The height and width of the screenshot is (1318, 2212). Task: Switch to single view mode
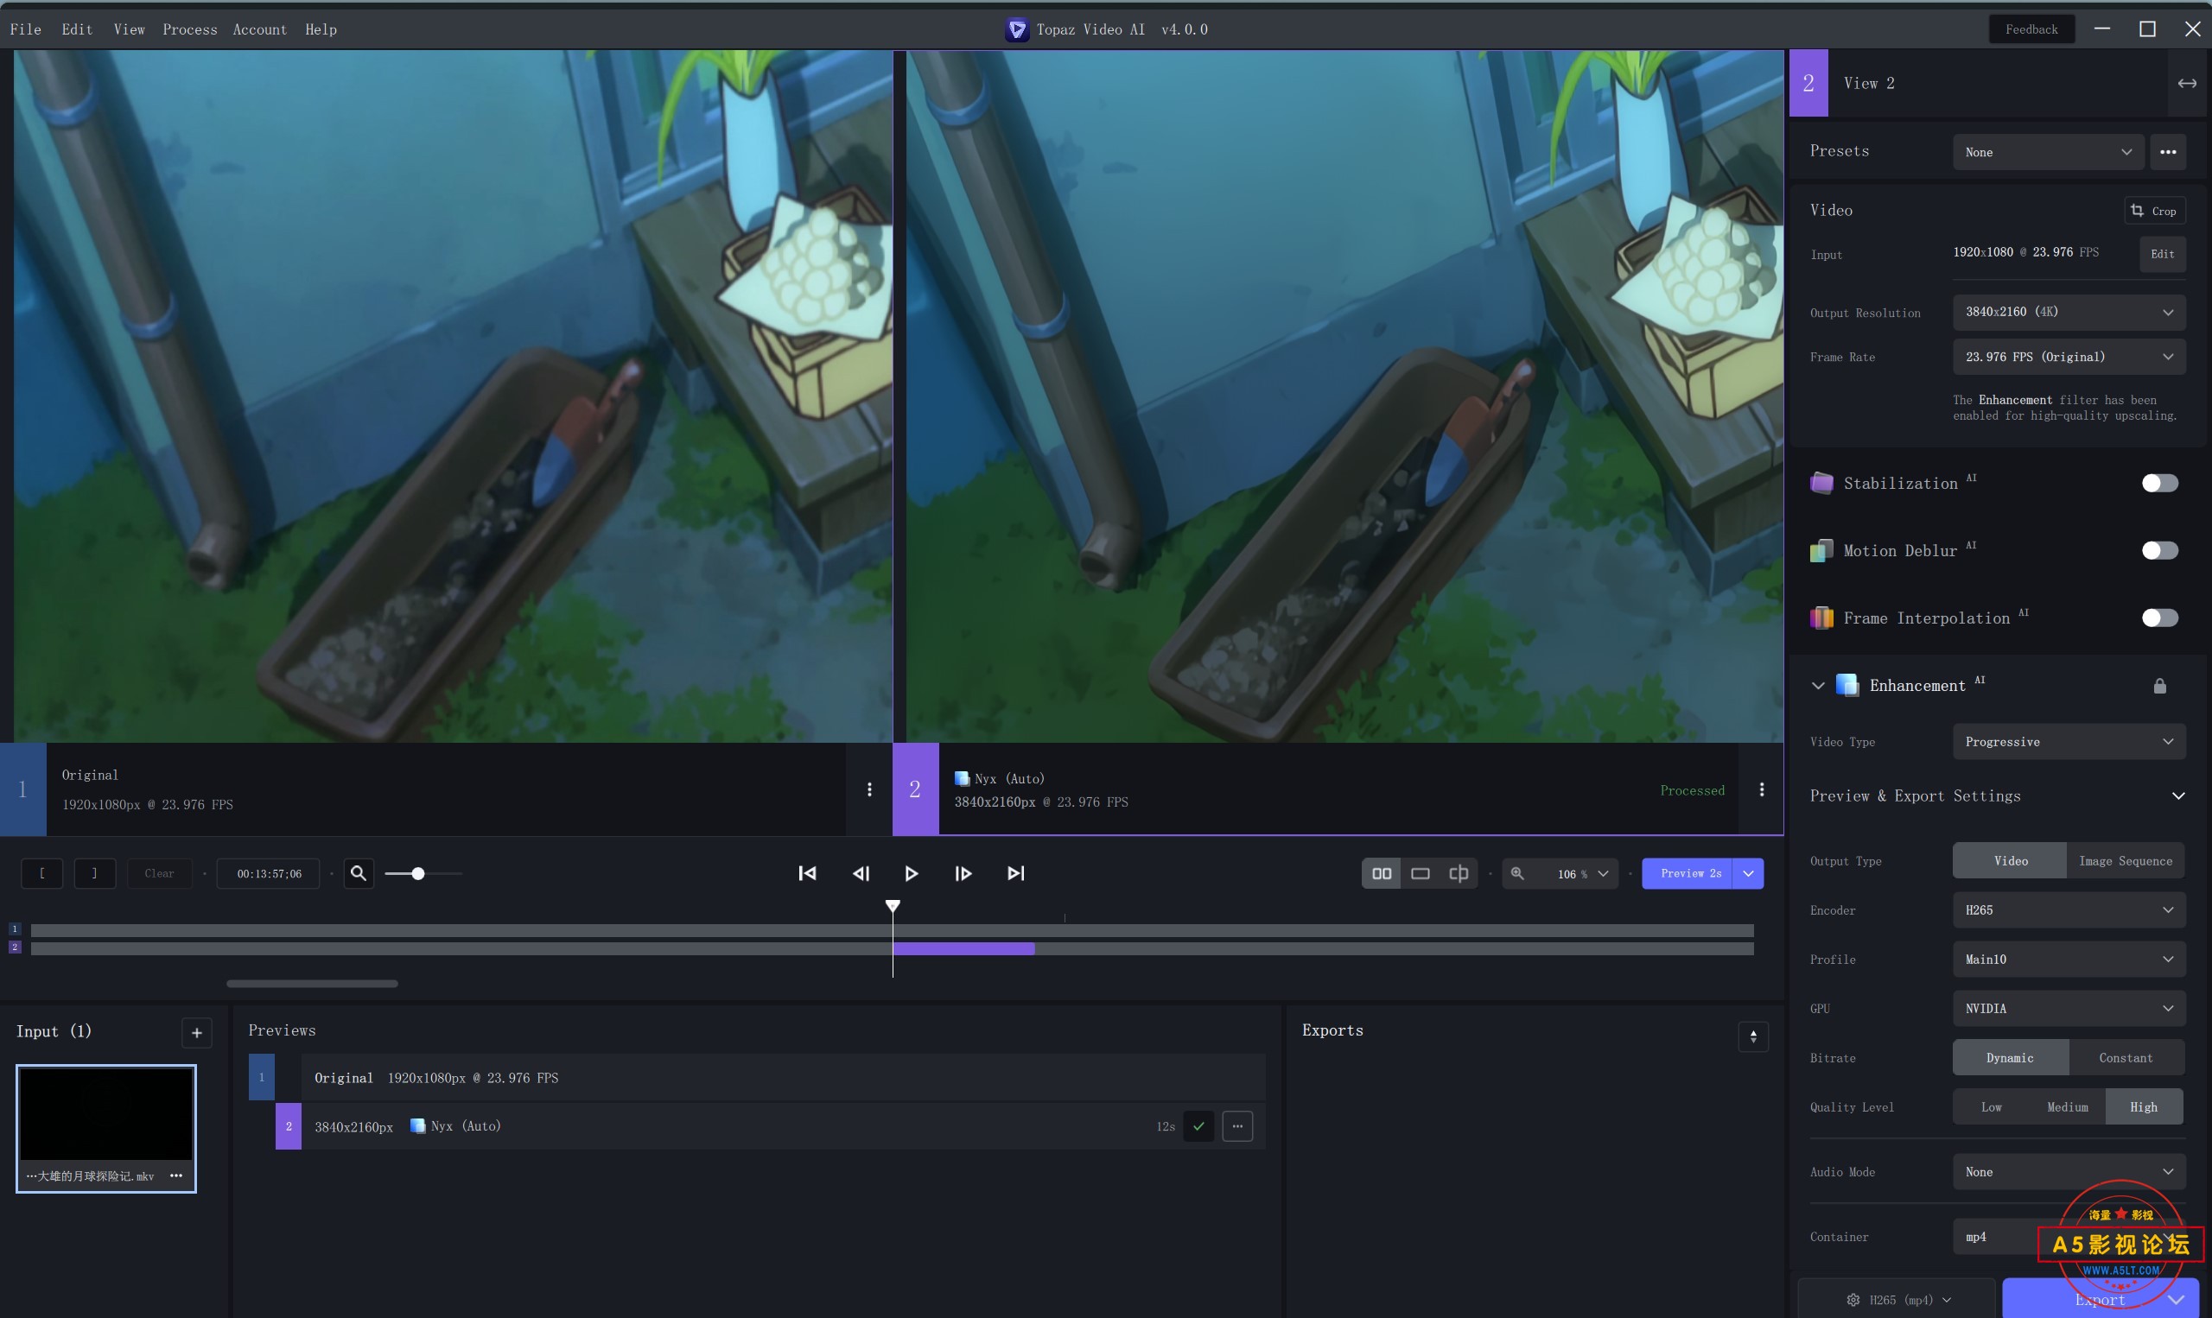1420,873
